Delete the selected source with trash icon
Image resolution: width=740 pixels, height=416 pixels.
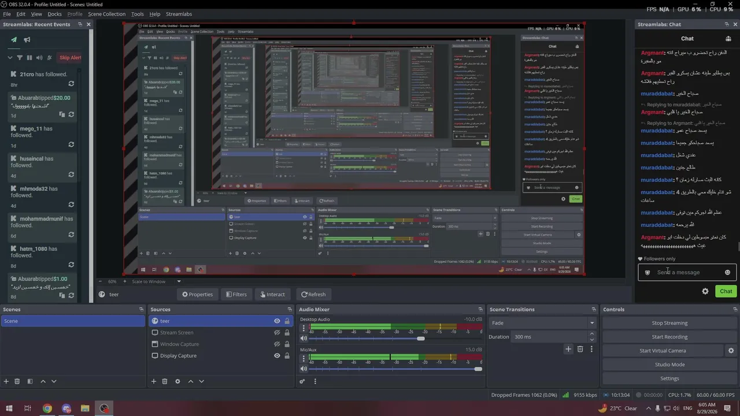165,381
